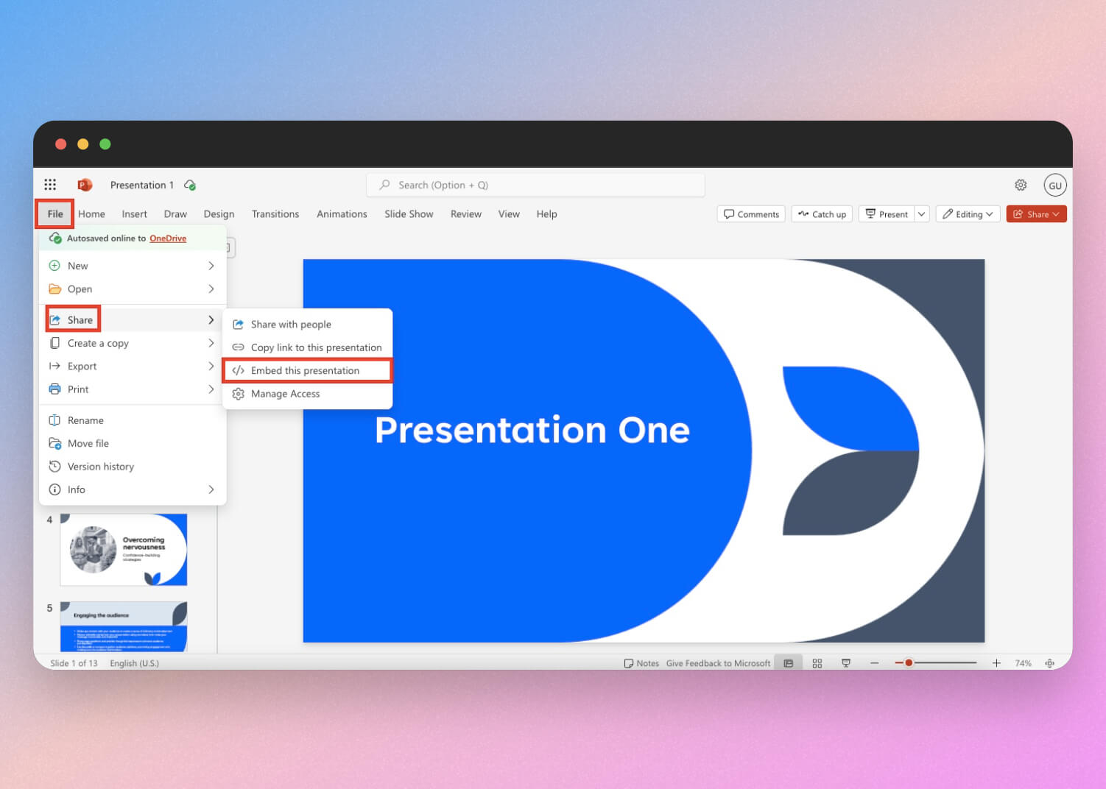Open the GU account avatar
The width and height of the screenshot is (1106, 789).
coord(1054,185)
